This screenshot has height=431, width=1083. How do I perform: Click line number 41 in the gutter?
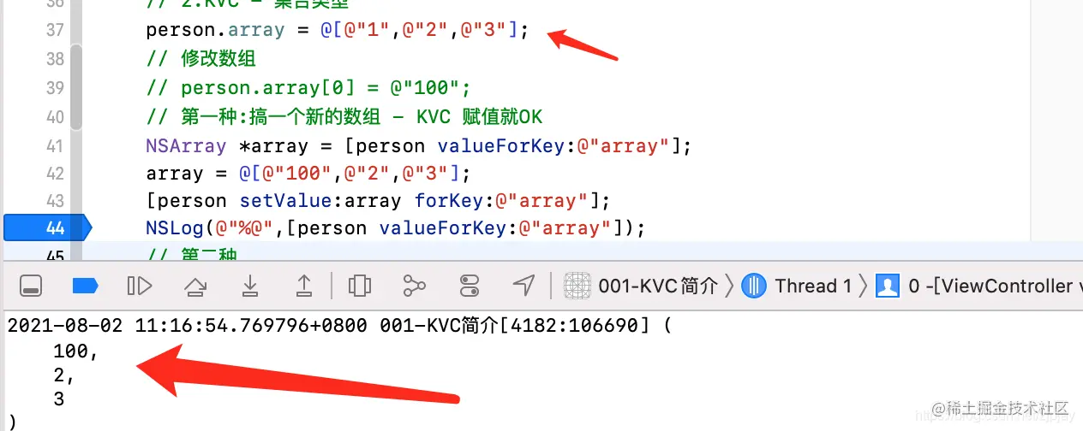[55, 146]
